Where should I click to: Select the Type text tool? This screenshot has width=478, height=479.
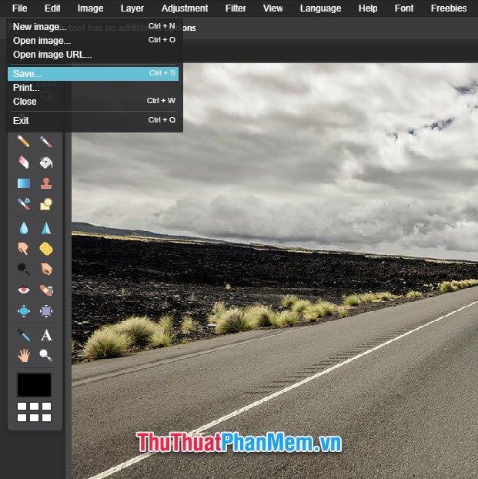point(46,335)
